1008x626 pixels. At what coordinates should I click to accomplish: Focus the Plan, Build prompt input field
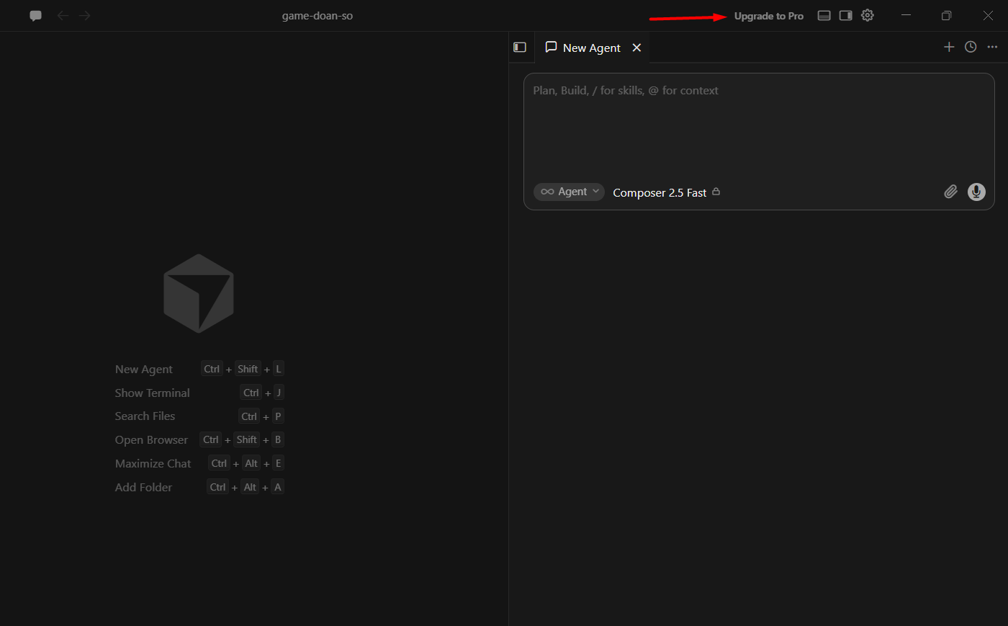[x=759, y=126]
